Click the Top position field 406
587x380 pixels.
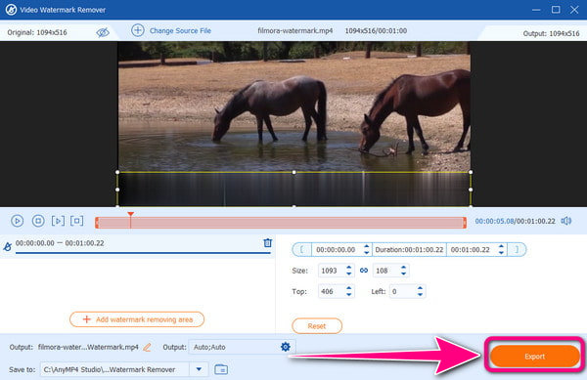point(331,291)
